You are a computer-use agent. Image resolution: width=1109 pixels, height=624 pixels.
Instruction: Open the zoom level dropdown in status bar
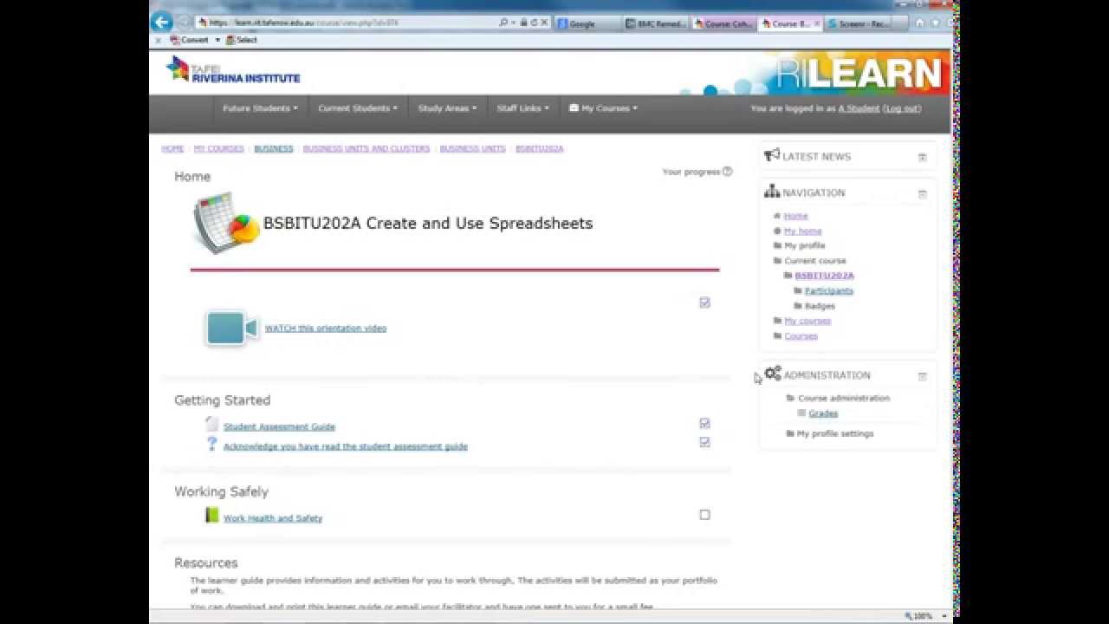coord(944,616)
